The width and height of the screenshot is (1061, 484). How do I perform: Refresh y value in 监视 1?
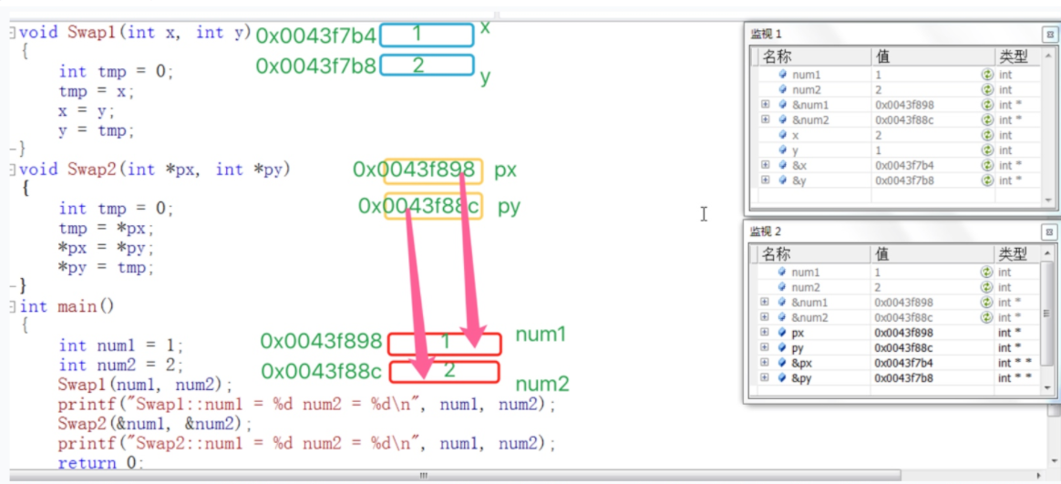coord(987,150)
